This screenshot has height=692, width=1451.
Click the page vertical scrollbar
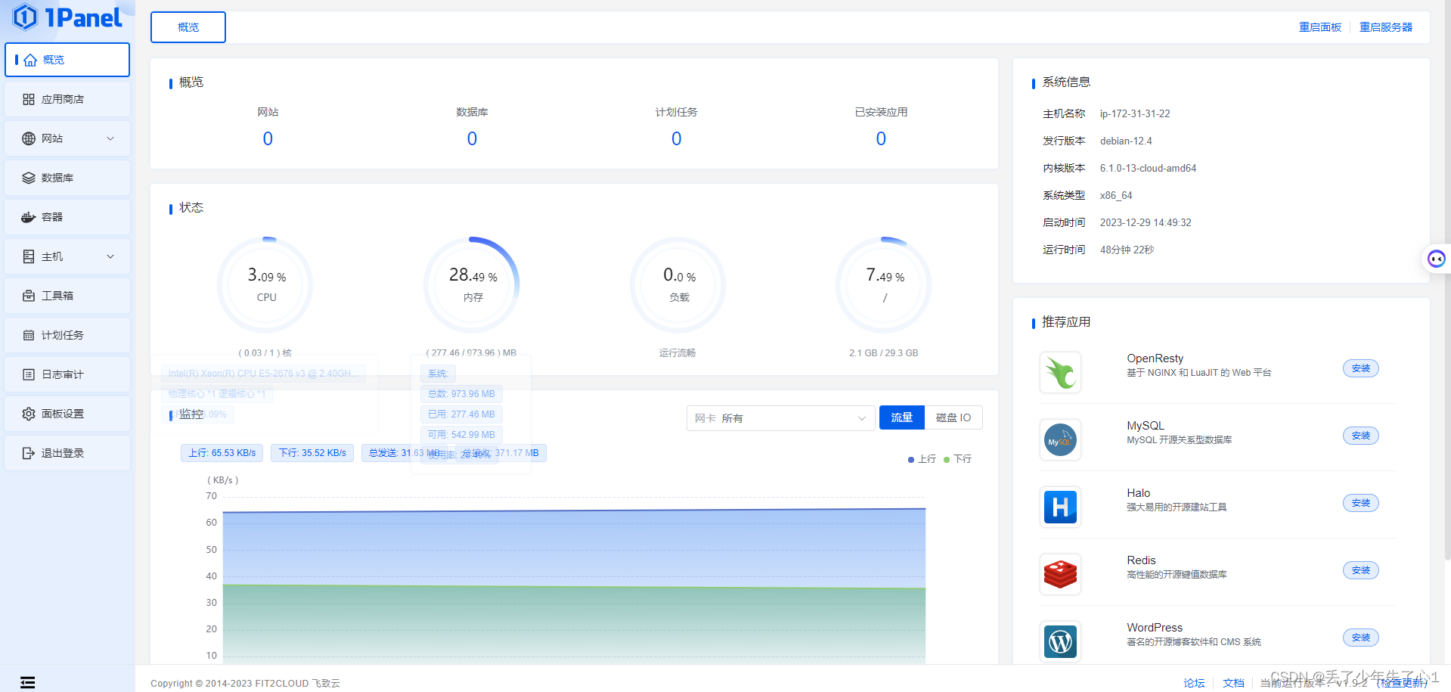[1447, 280]
